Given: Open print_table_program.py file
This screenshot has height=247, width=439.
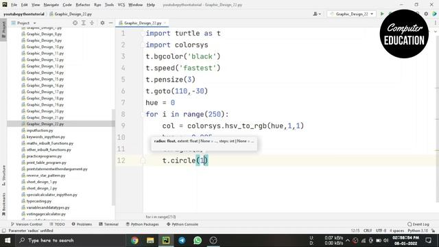Looking at the screenshot, I should pyautogui.click(x=46, y=163).
